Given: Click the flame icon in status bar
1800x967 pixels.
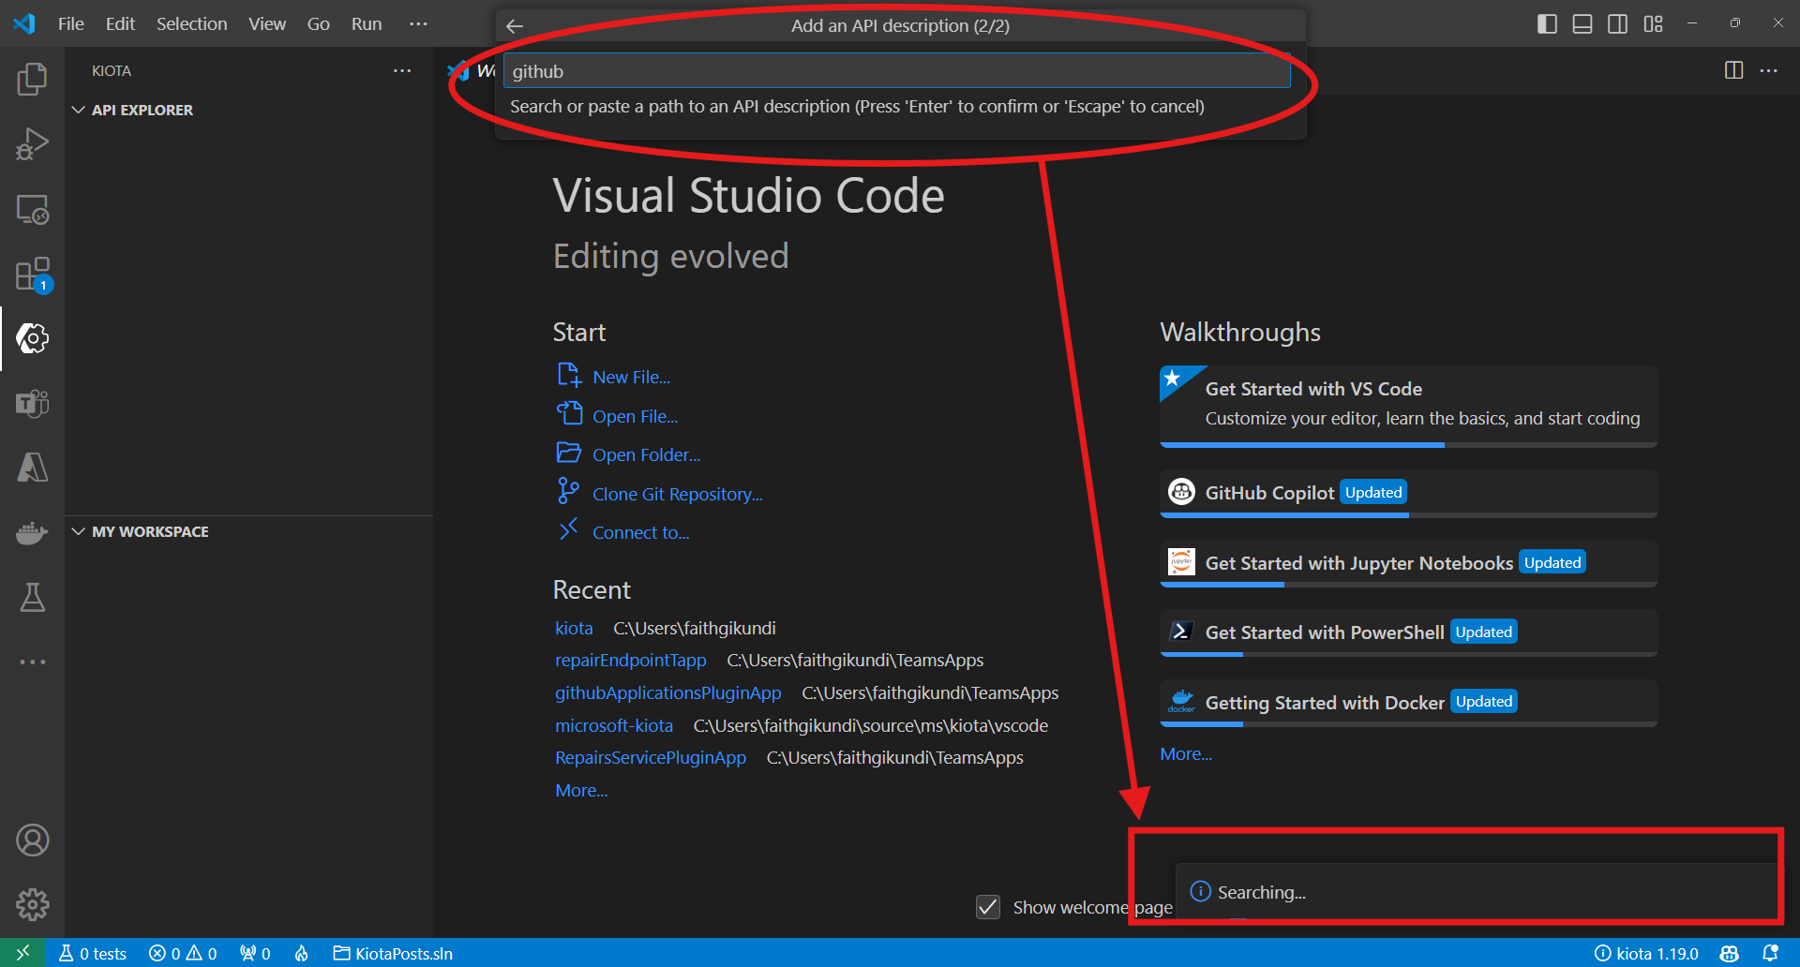Looking at the screenshot, I should click(301, 953).
